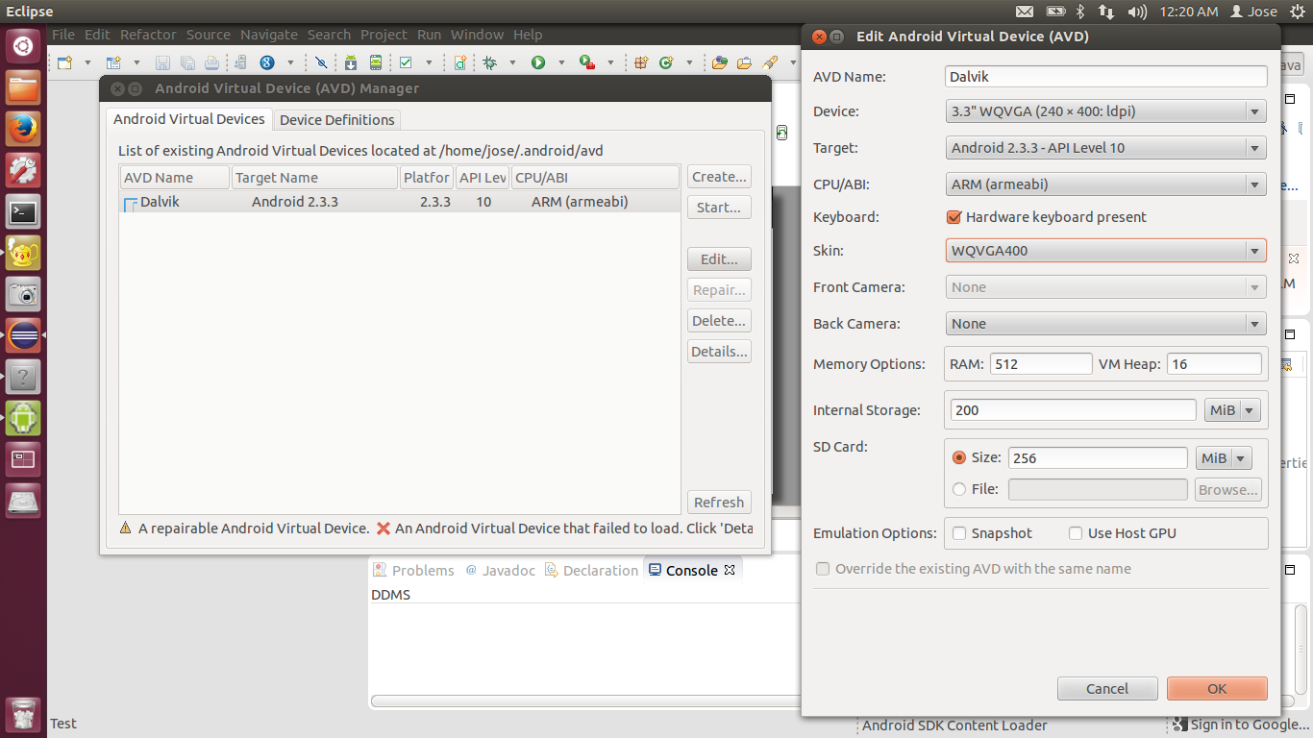Open the Target dropdown showing Android 2.3.3
Viewport: 1313px width, 738px height.
[1106, 148]
